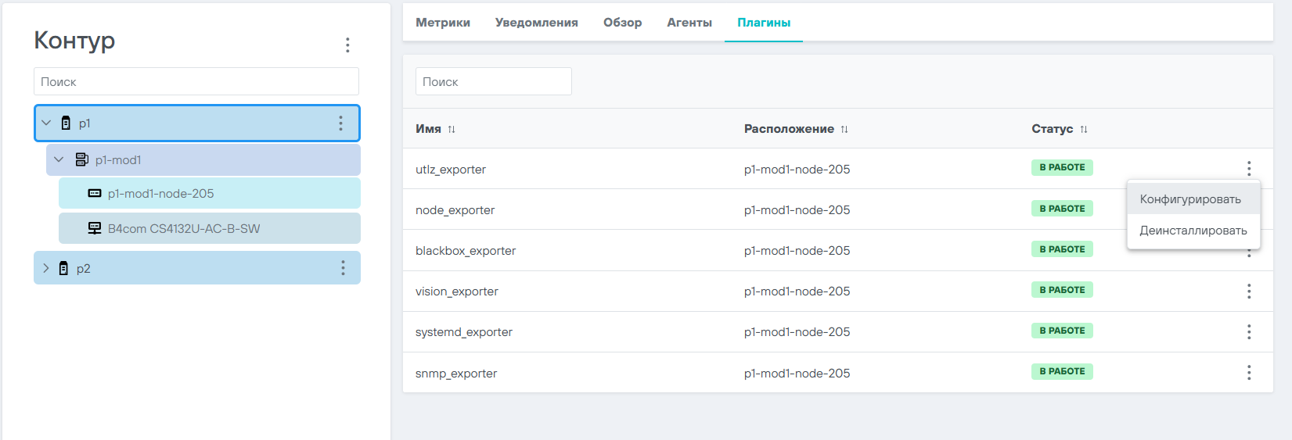Switch to the Метрики tab
Screen dimensions: 1292x440
click(x=443, y=23)
